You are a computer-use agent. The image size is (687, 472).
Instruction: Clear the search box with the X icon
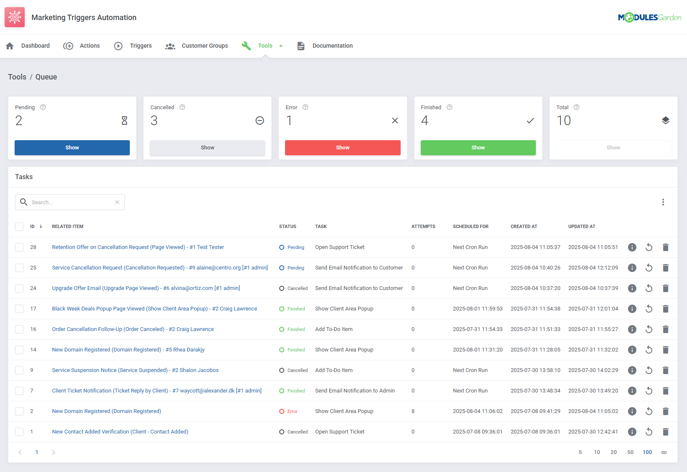point(117,202)
